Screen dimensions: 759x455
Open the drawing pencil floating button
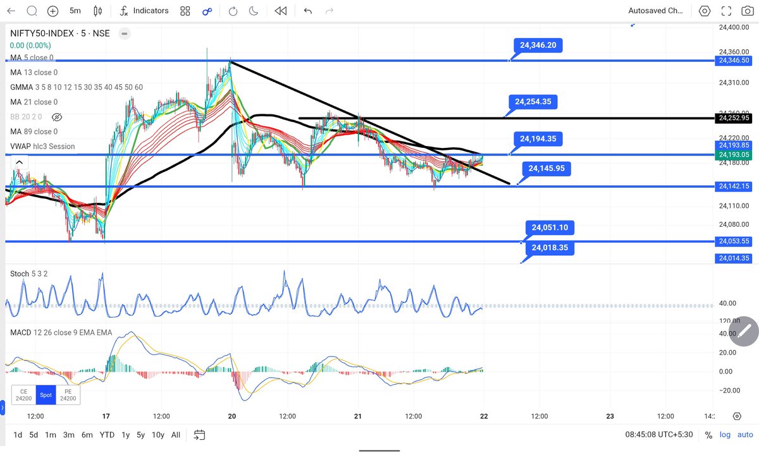tap(744, 330)
